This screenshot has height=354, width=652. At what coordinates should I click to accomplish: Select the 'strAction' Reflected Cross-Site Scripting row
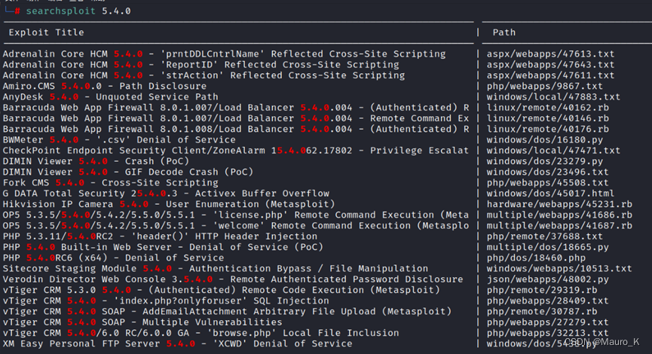click(x=204, y=75)
